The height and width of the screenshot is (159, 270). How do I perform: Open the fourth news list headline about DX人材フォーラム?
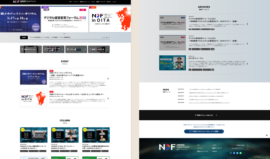pyautogui.click(x=204, y=99)
